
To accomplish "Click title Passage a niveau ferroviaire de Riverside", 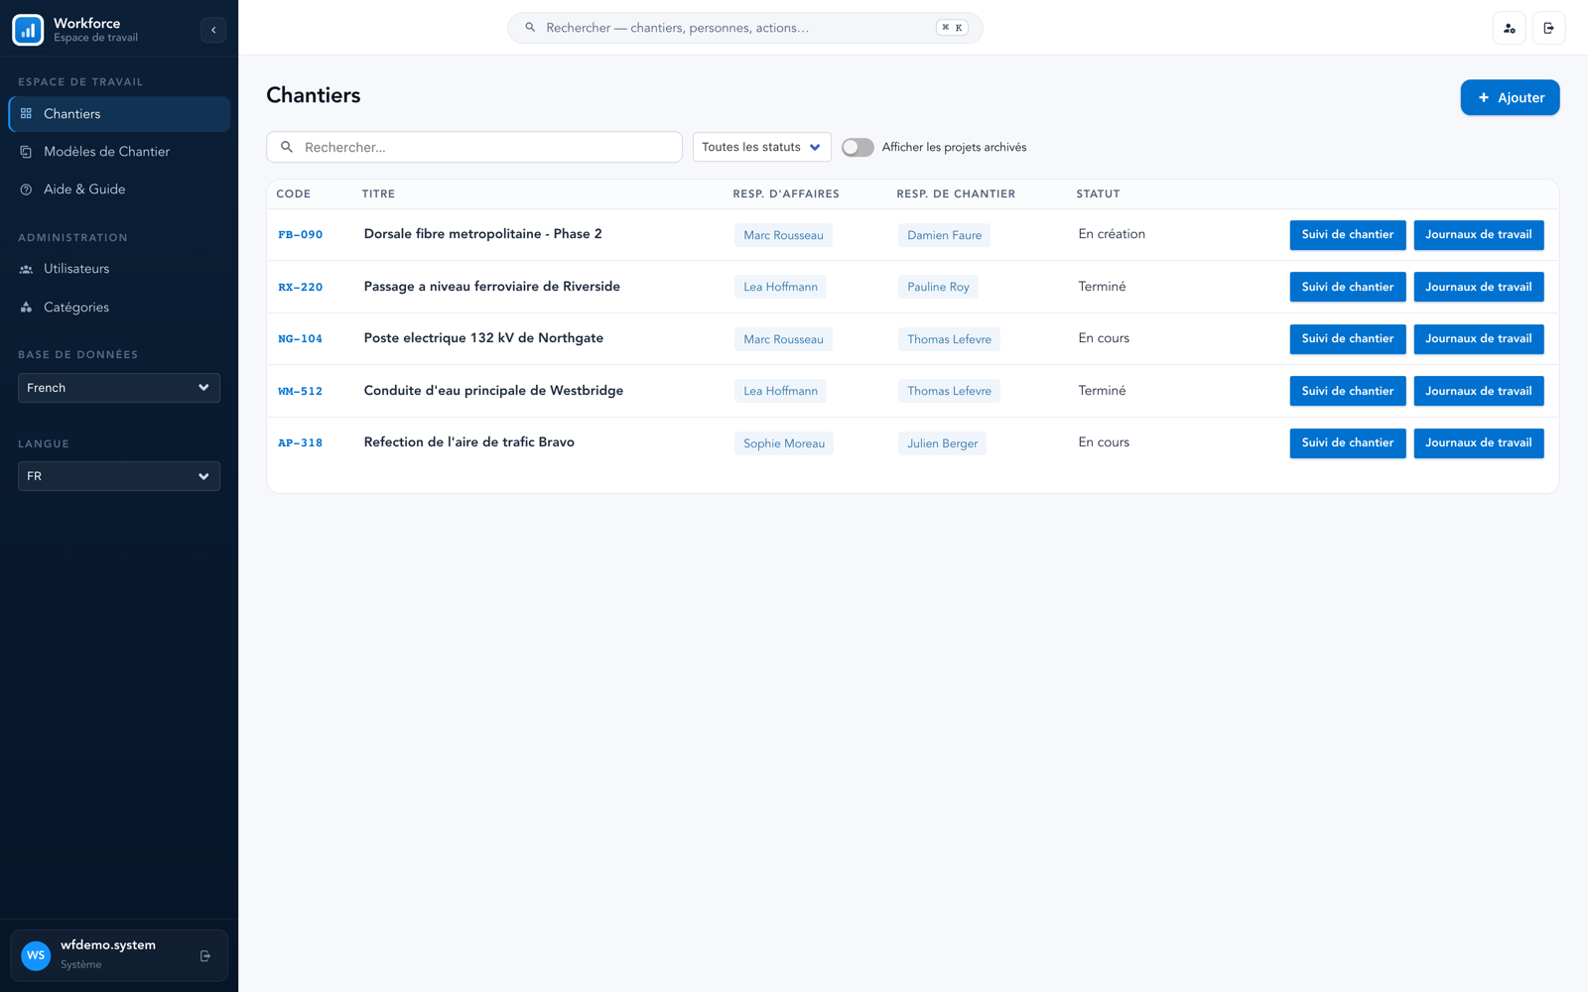I will click(491, 287).
